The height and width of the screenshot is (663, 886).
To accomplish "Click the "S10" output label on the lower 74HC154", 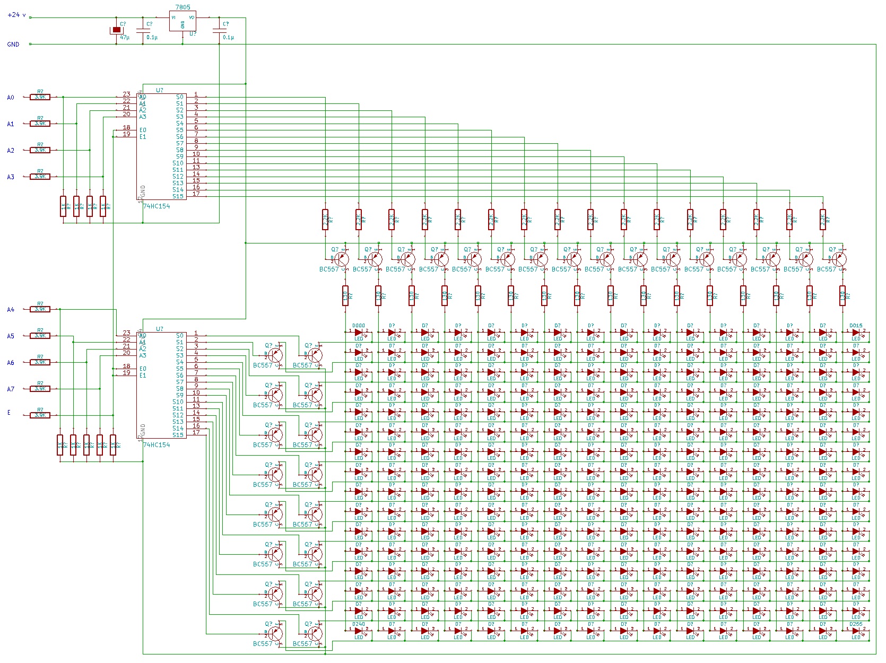I will pyautogui.click(x=178, y=402).
